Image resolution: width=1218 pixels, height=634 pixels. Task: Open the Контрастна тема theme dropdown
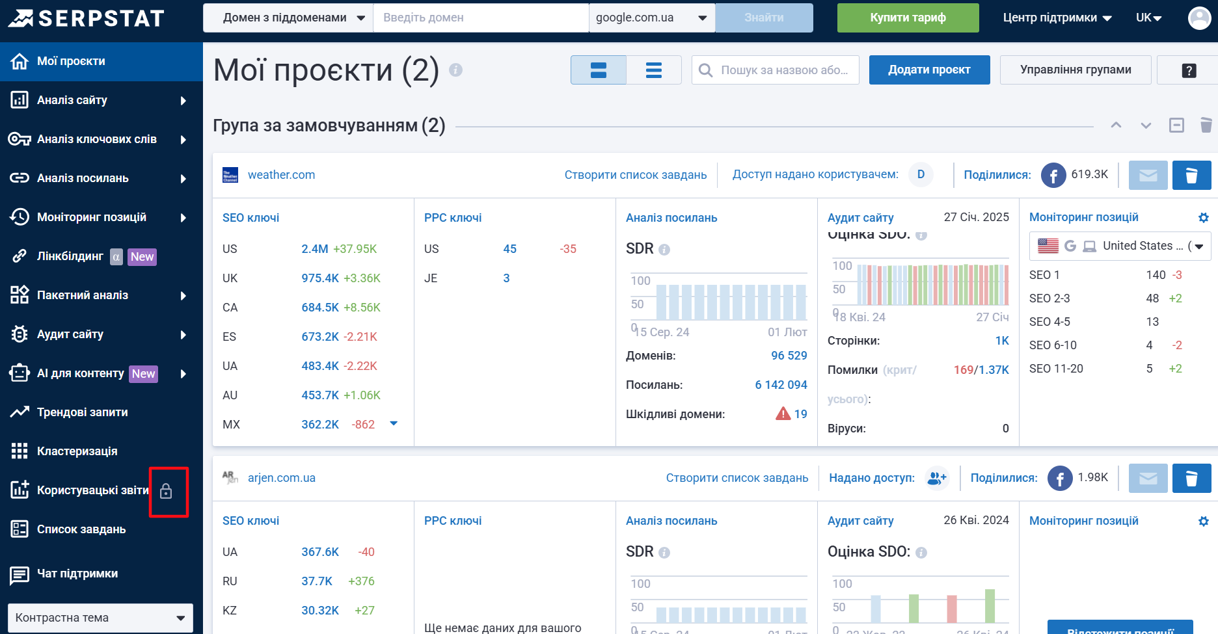[x=100, y=618]
